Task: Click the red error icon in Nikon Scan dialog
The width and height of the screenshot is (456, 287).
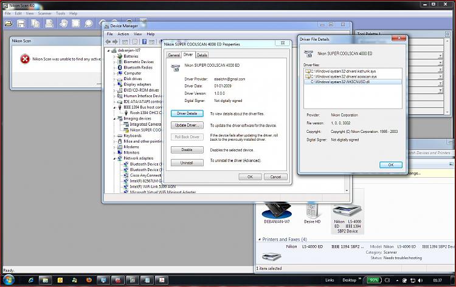Action: (x=25, y=59)
